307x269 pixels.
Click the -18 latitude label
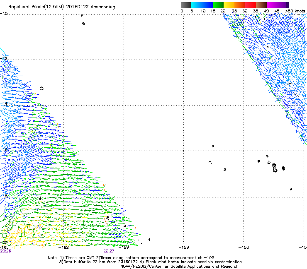[4, 196]
